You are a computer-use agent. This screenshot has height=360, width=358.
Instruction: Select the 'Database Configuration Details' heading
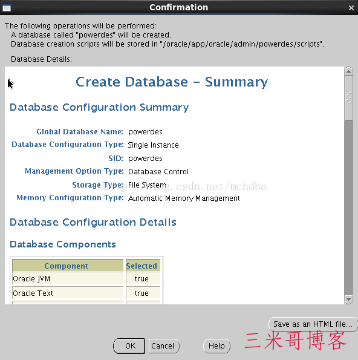pyautogui.click(x=93, y=222)
